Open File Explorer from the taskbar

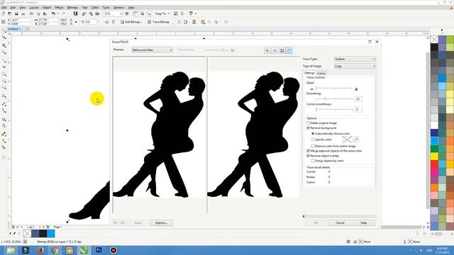point(11,250)
